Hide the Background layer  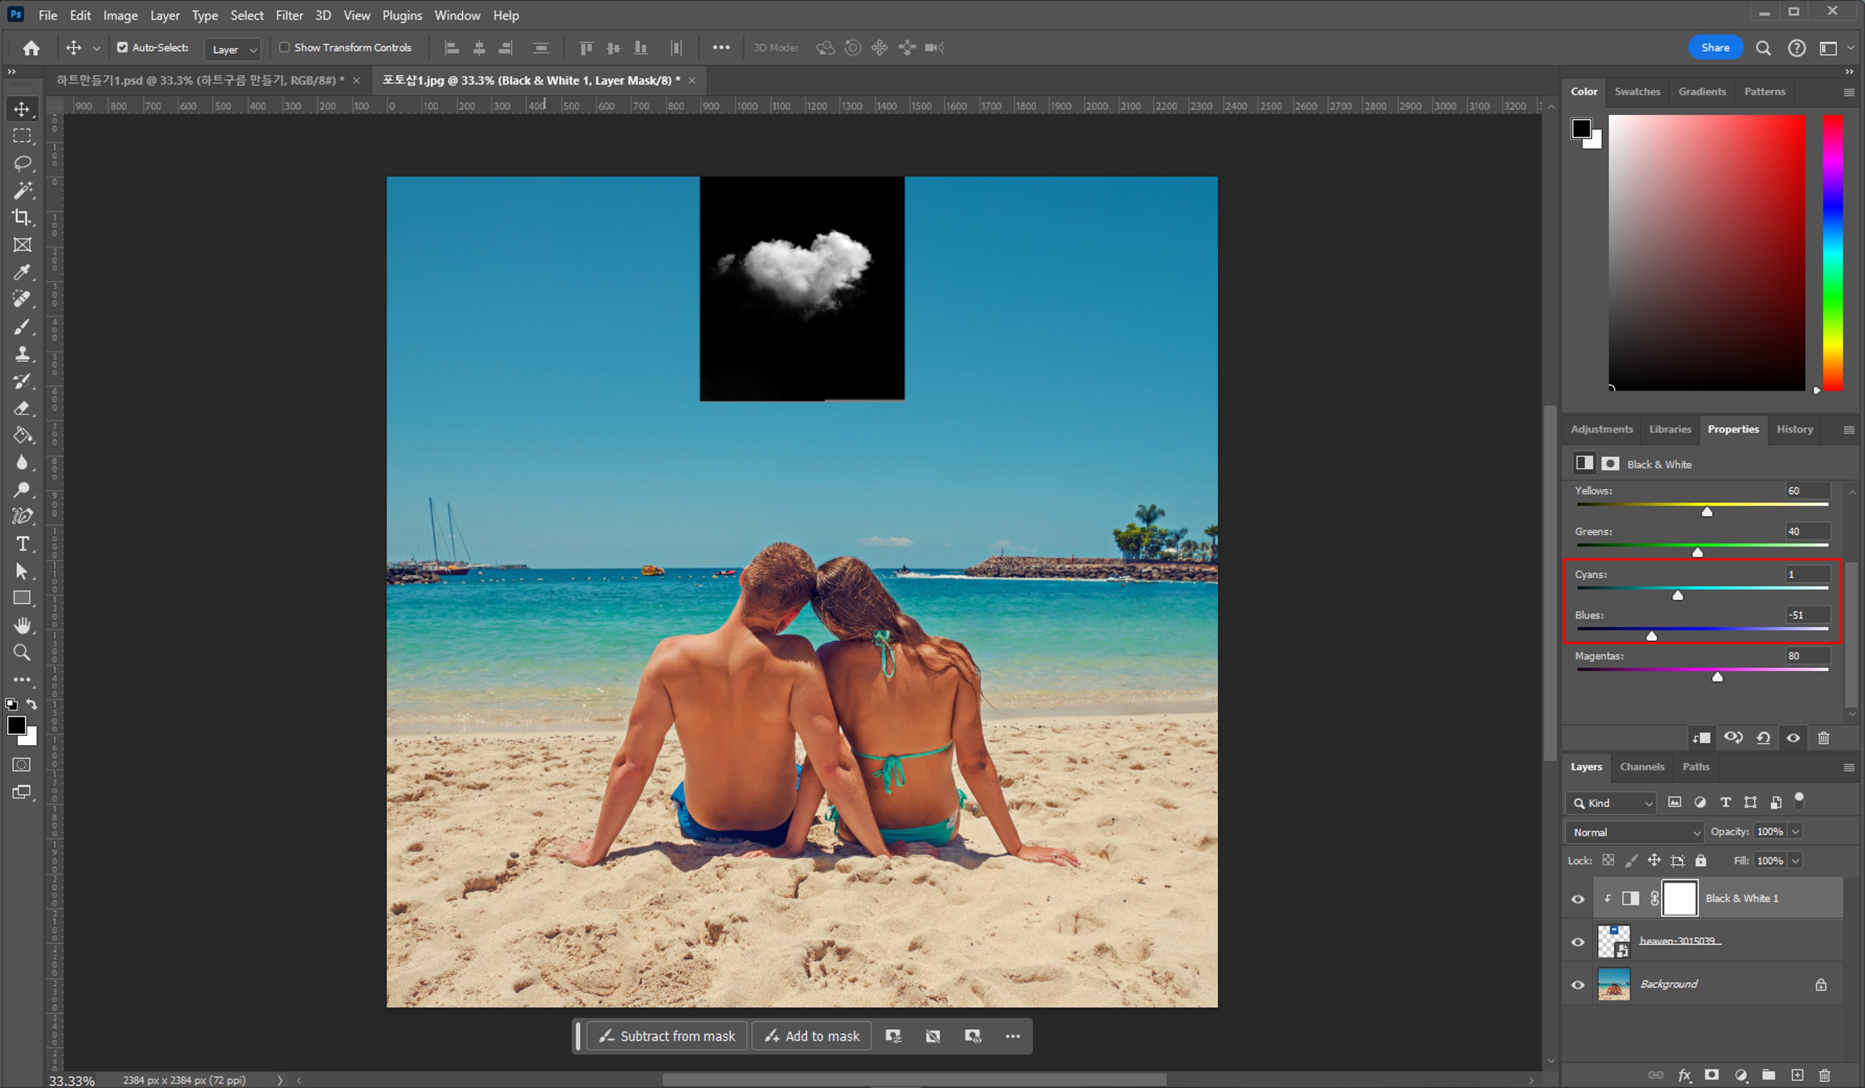(x=1578, y=984)
